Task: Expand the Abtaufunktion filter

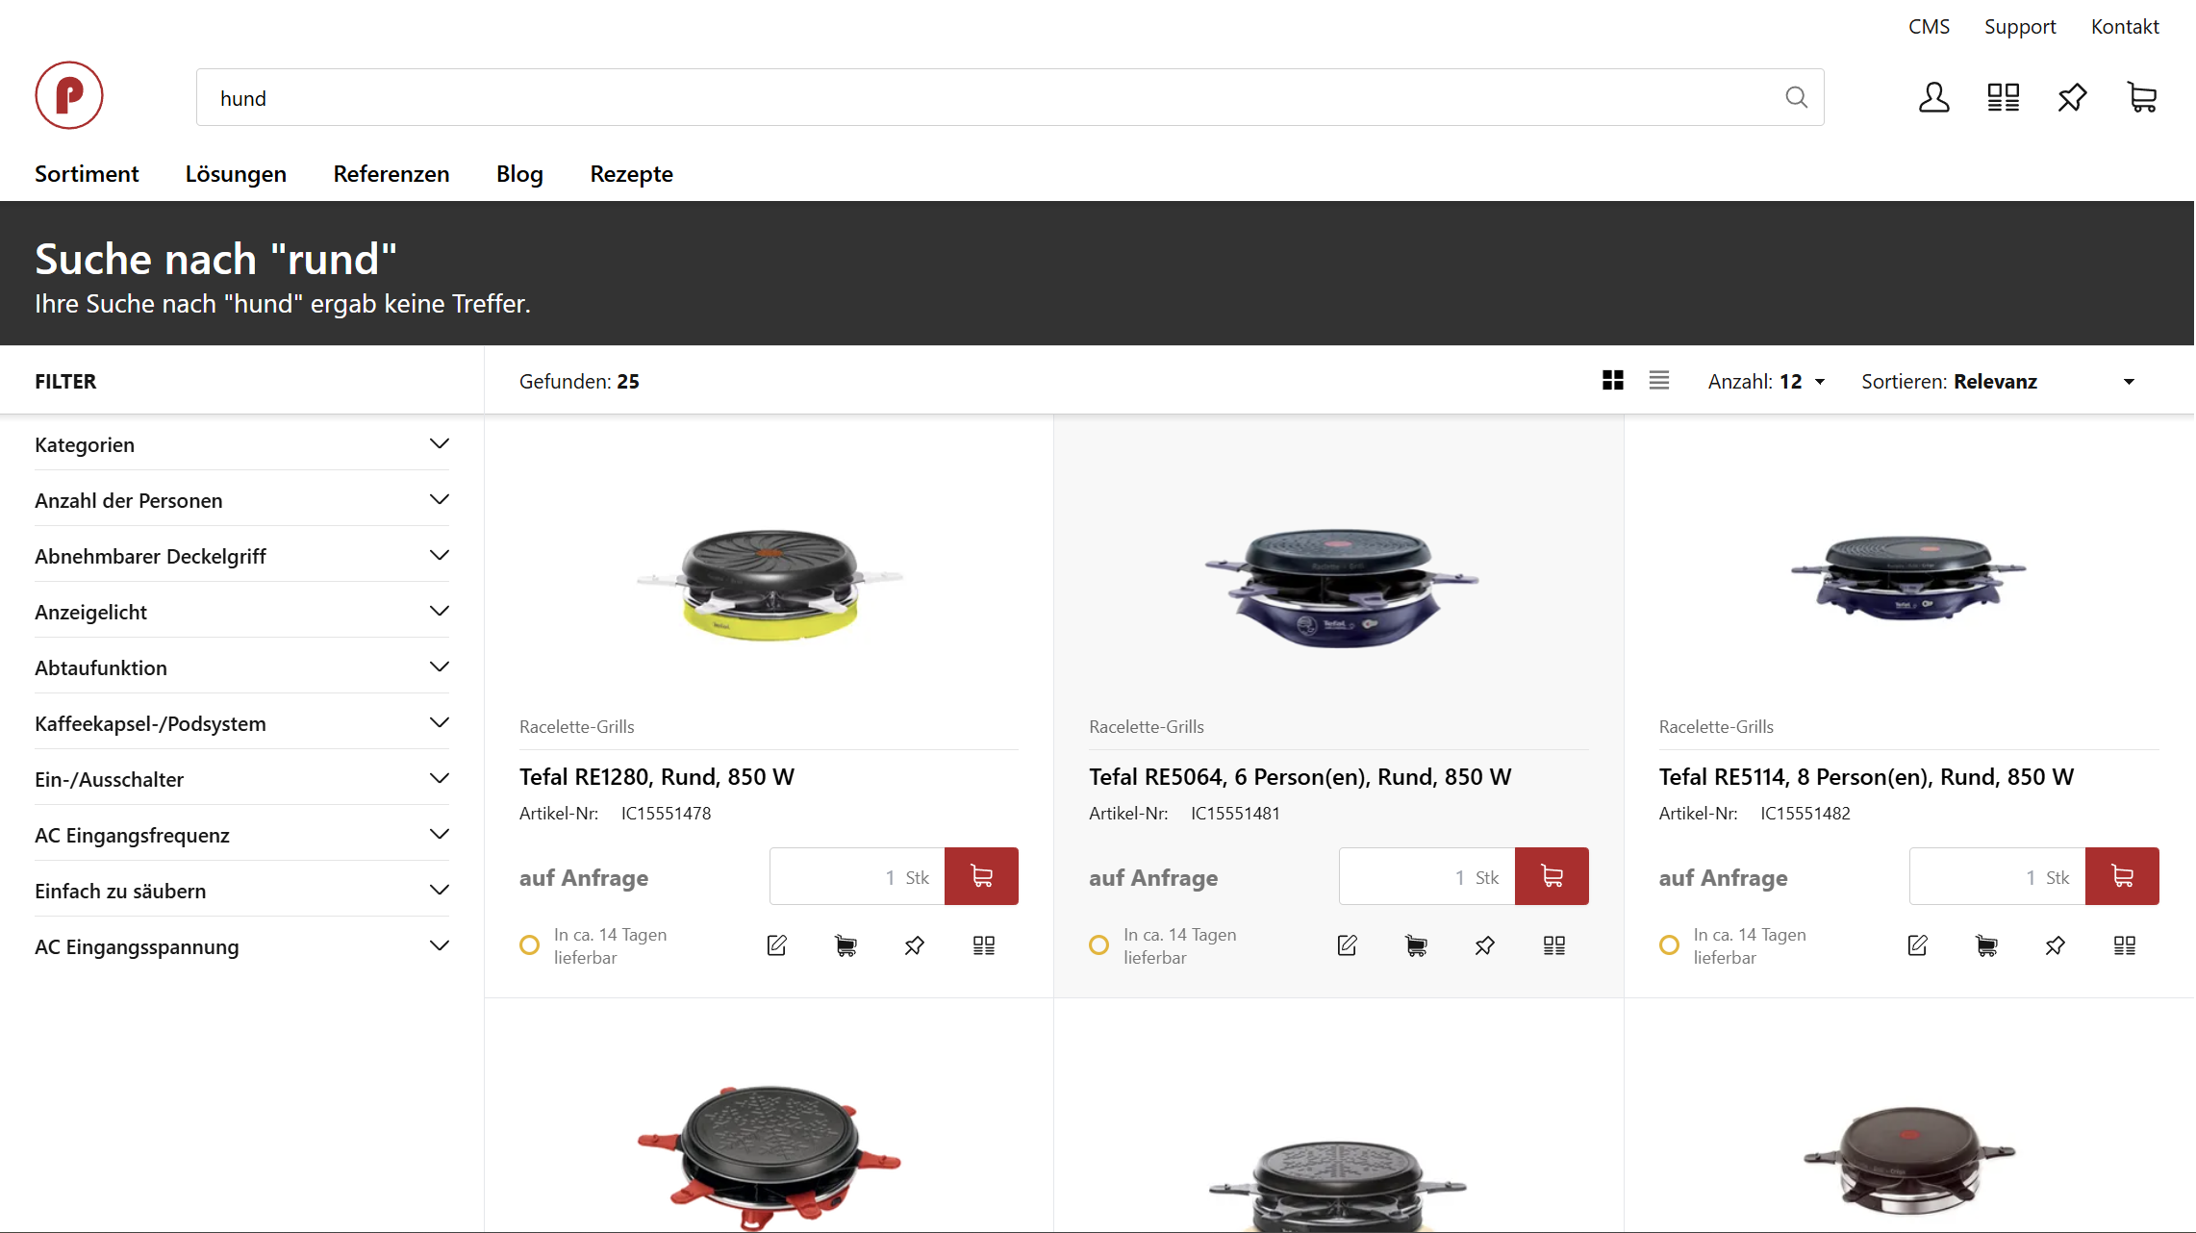Action: pos(241,667)
